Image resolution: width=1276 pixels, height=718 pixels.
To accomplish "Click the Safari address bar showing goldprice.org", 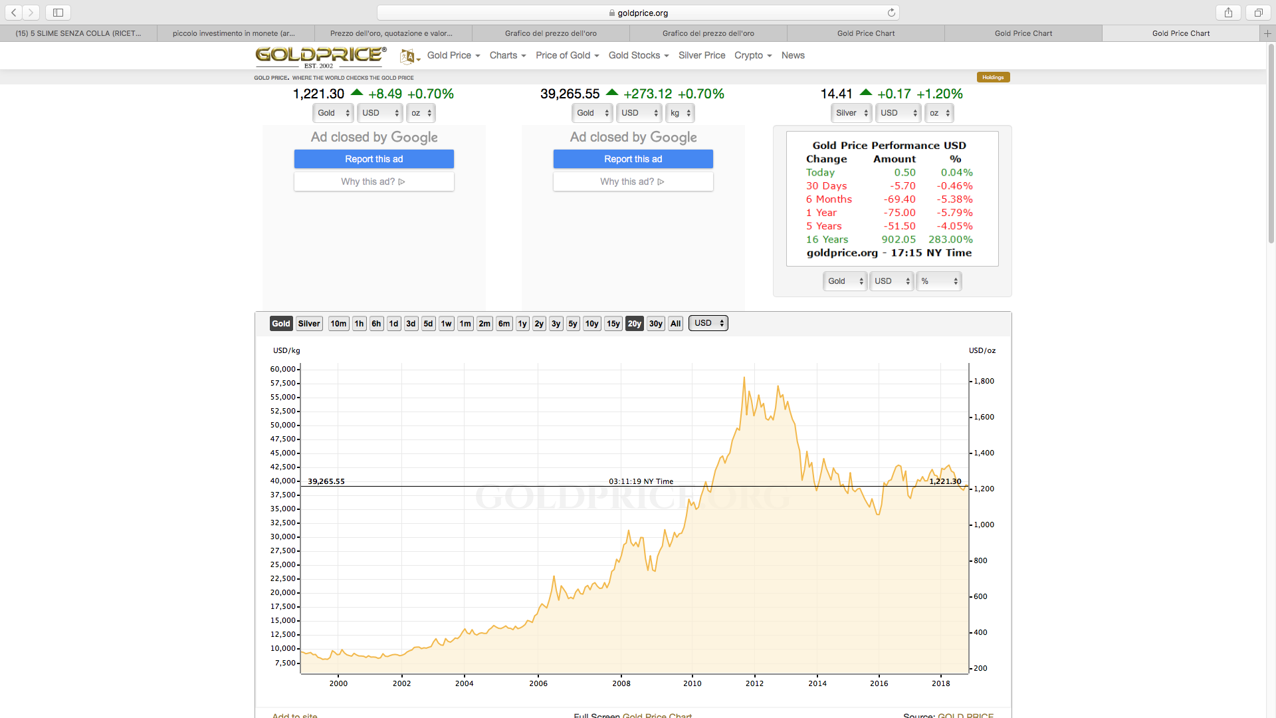I will 638,13.
